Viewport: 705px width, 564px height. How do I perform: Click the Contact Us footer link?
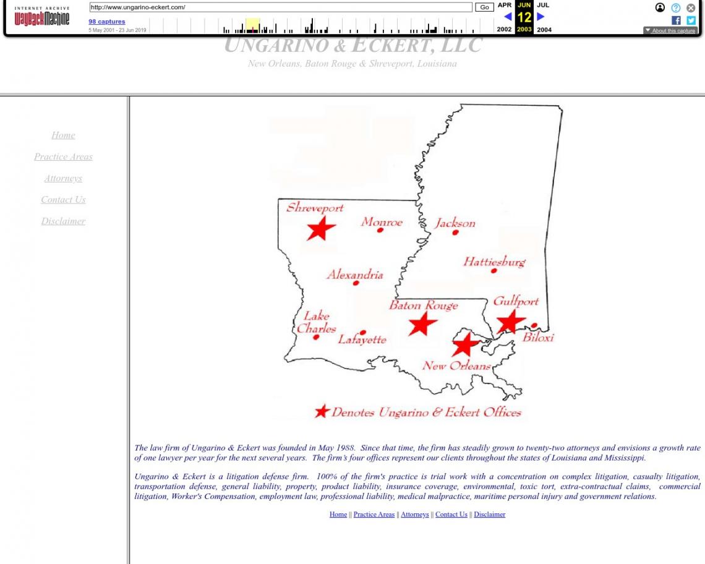point(451,515)
